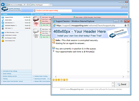The width and height of the screenshot is (139, 101).
Task: Click browser home icon in console window
Action: point(122,5)
